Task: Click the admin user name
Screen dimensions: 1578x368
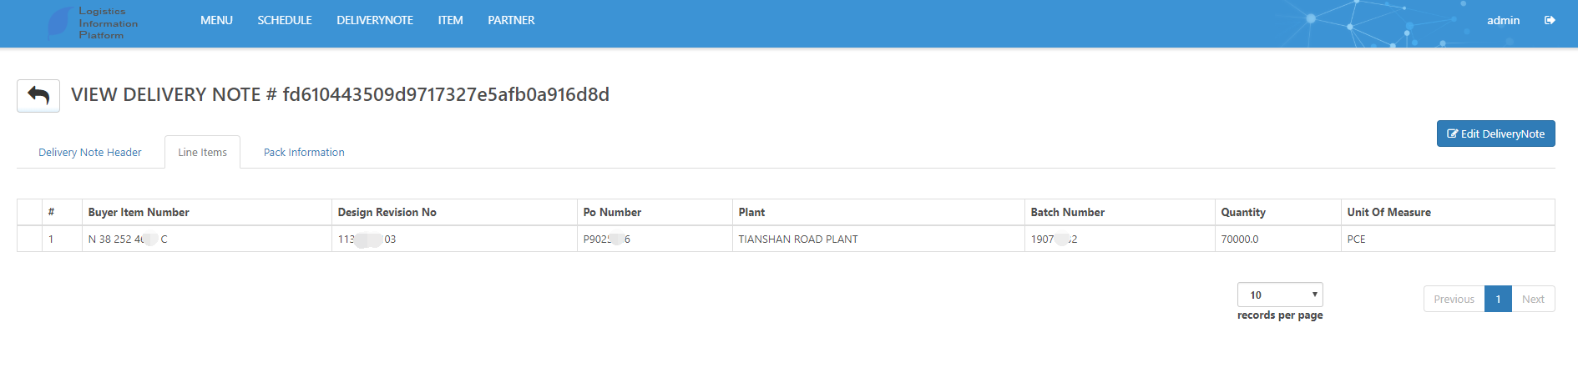Action: 1503,20
